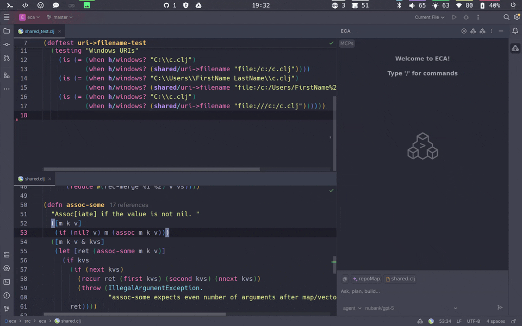522x326 pixels.
Task: Click the send prompt arrow in ECA chat input
Action: pos(500,307)
